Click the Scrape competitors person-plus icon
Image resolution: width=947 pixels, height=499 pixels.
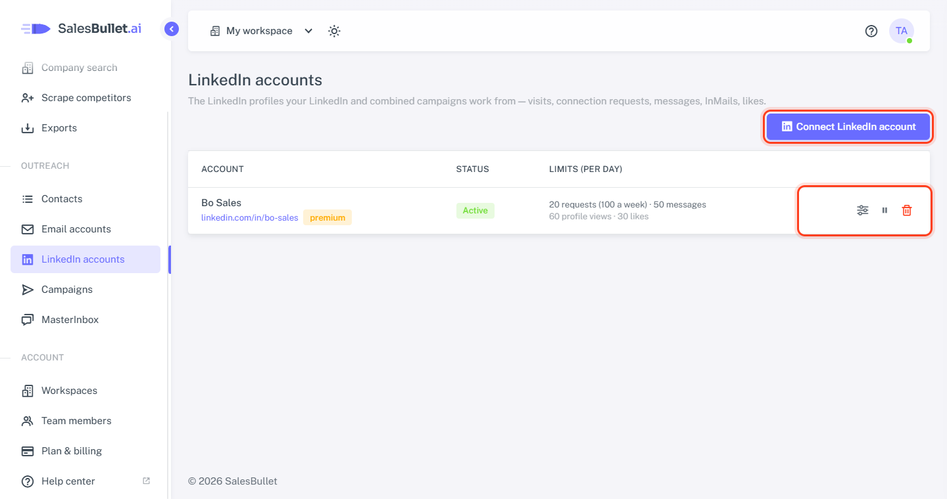(x=28, y=98)
